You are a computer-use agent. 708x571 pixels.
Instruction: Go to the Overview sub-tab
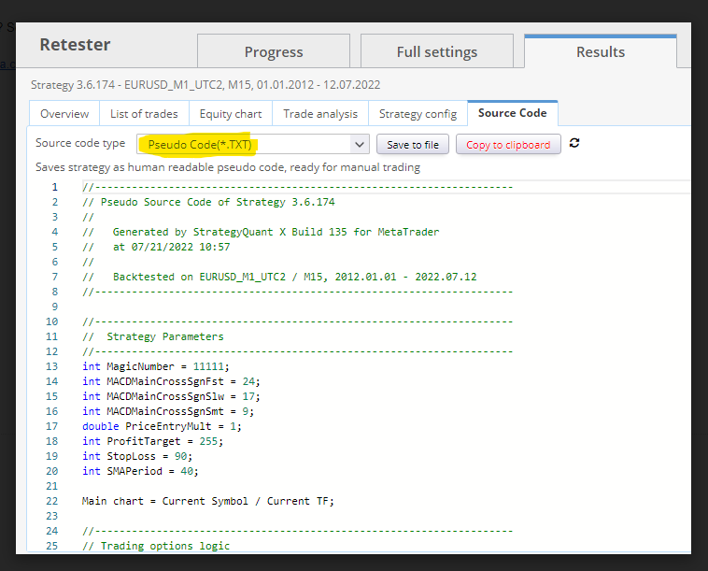coord(64,114)
